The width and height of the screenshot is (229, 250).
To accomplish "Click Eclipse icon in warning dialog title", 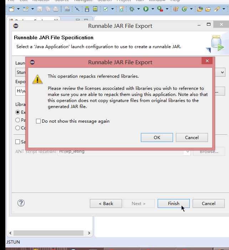I will click(32, 62).
